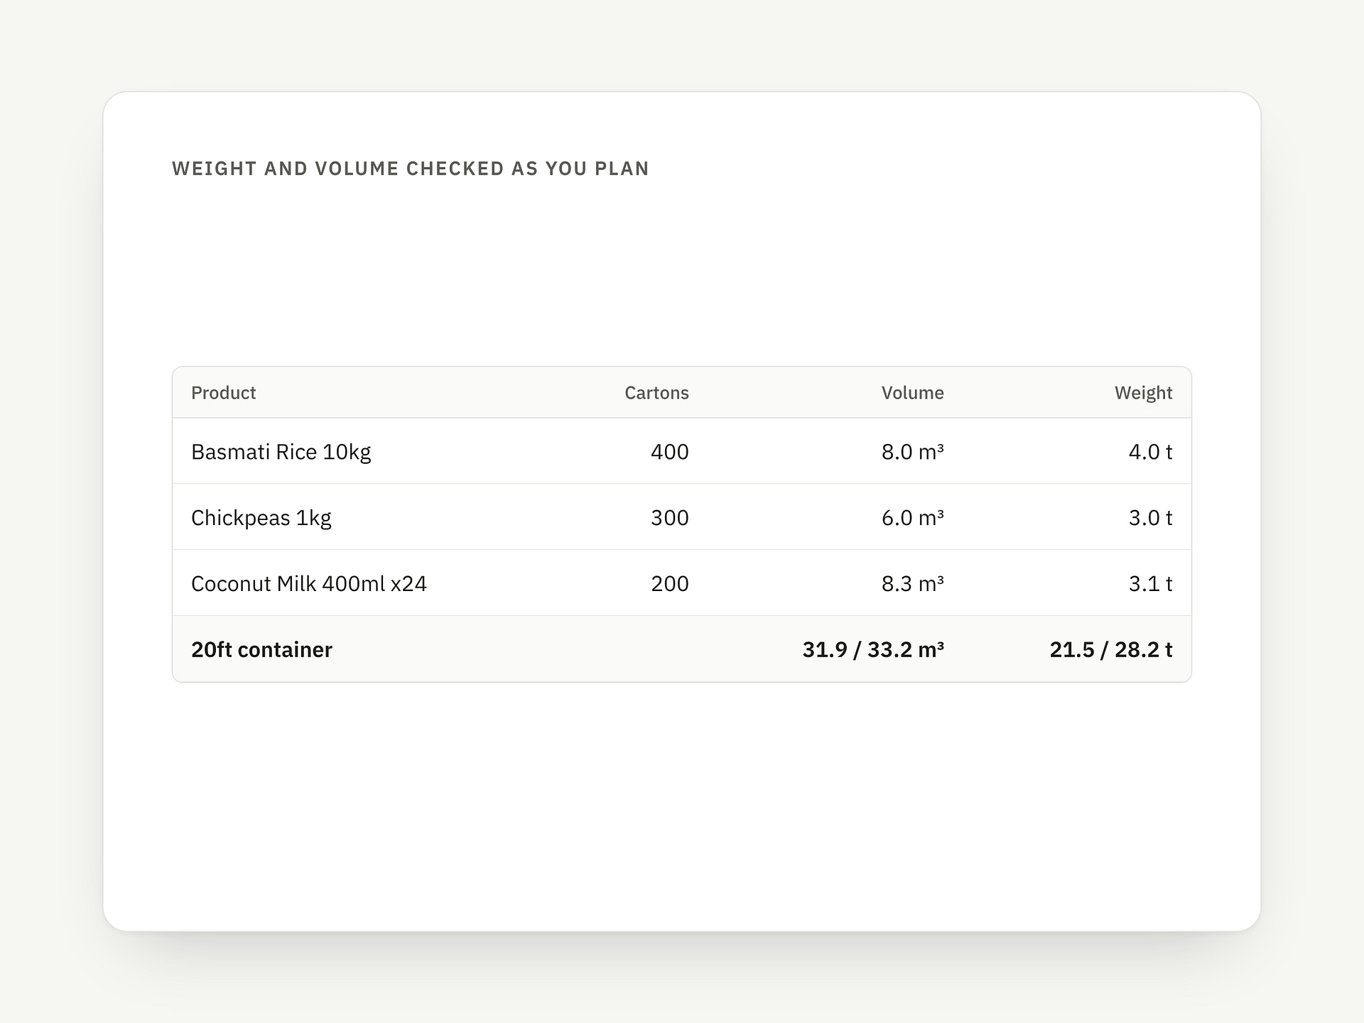
Task: Click the 'Weight' column header
Action: (x=1143, y=393)
